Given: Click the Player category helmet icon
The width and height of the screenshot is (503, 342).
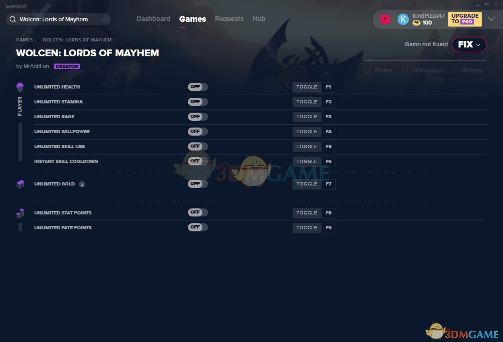Looking at the screenshot, I should pos(20,87).
